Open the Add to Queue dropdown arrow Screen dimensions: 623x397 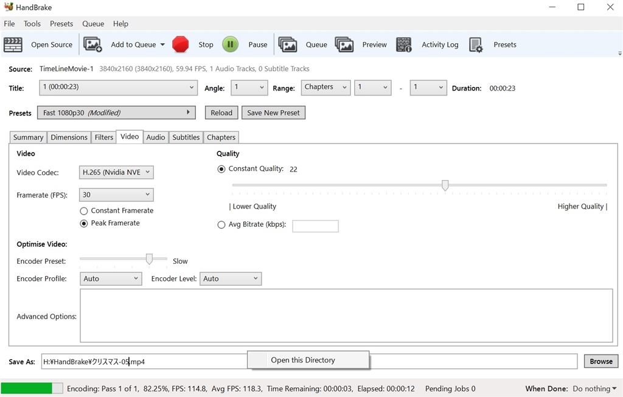coord(162,44)
